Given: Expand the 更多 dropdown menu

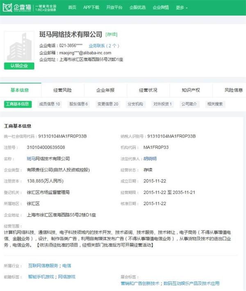Looking at the screenshot, I should coord(182,8).
